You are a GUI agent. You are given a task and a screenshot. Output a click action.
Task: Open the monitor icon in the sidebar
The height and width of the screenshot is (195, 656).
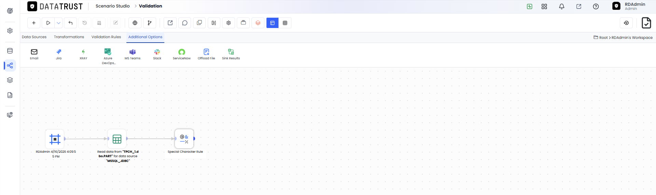pos(10,115)
